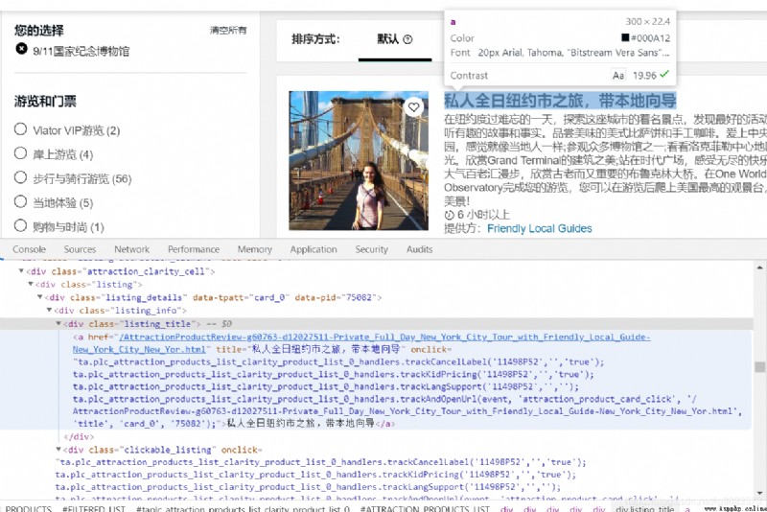
Task: Open the 私人全日纽约市之旅 tour title link
Action: pyautogui.click(x=560, y=101)
